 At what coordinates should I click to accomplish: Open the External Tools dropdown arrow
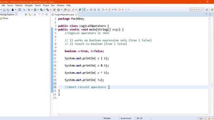50,10
